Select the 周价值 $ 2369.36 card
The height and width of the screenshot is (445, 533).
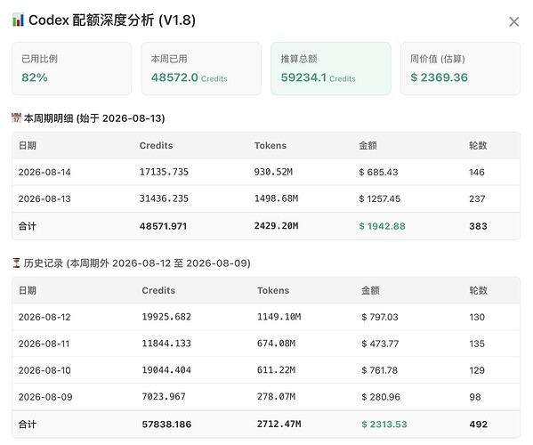(460, 69)
